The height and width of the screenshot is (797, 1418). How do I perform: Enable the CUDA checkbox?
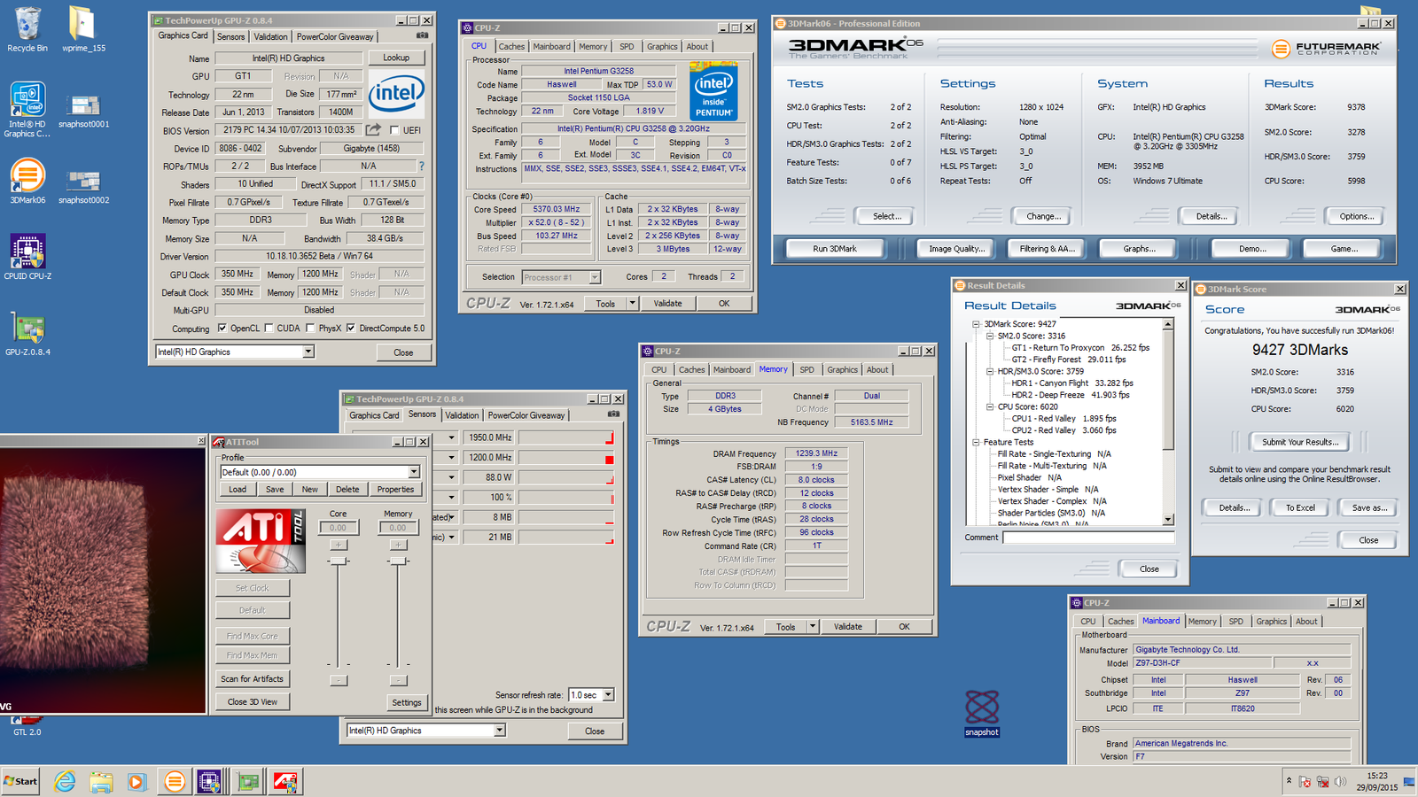pyautogui.click(x=269, y=329)
